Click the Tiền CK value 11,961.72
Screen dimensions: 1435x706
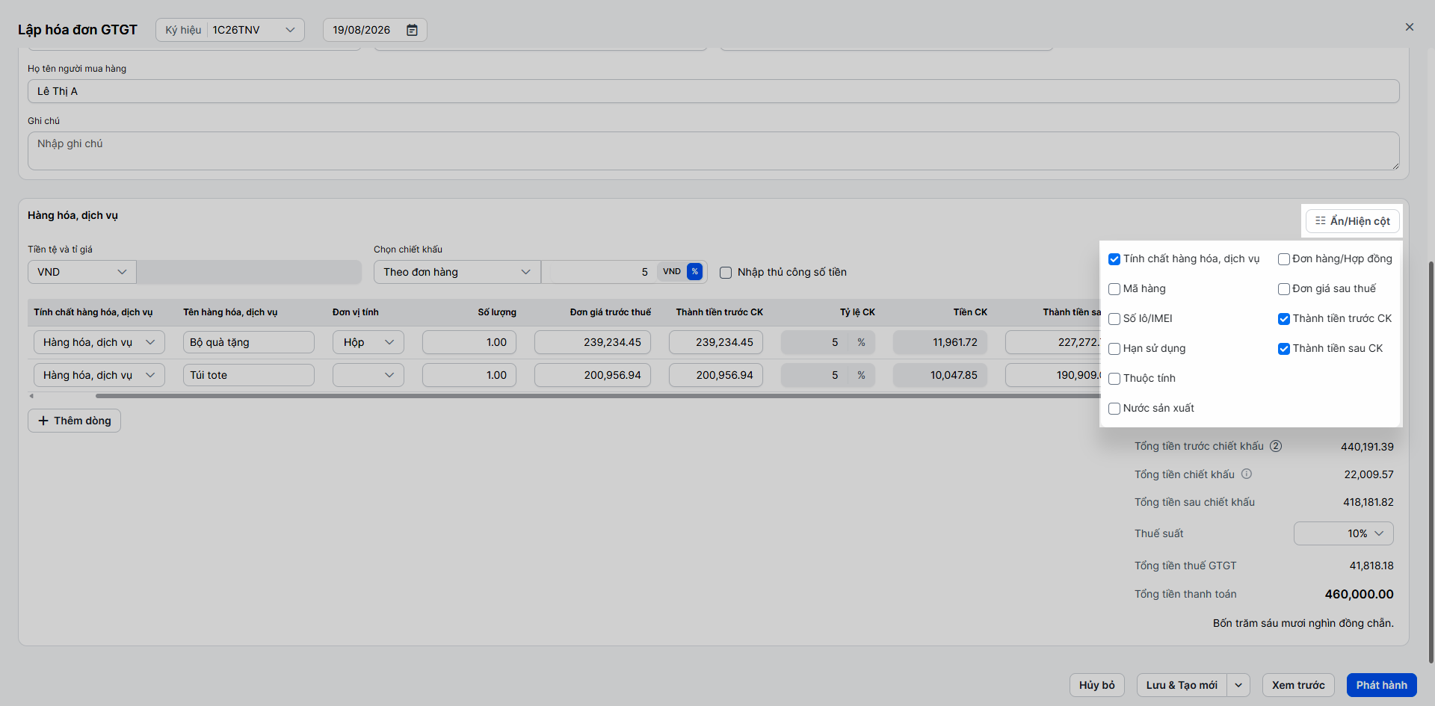pos(940,342)
